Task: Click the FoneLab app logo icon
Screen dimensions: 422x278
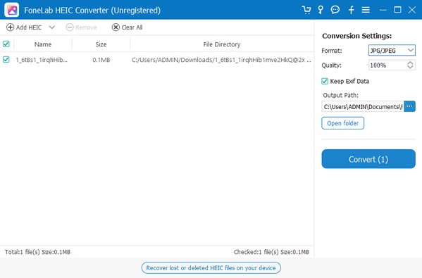Action: tap(11, 10)
